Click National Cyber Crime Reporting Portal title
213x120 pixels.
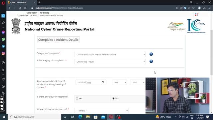coord(60,29)
